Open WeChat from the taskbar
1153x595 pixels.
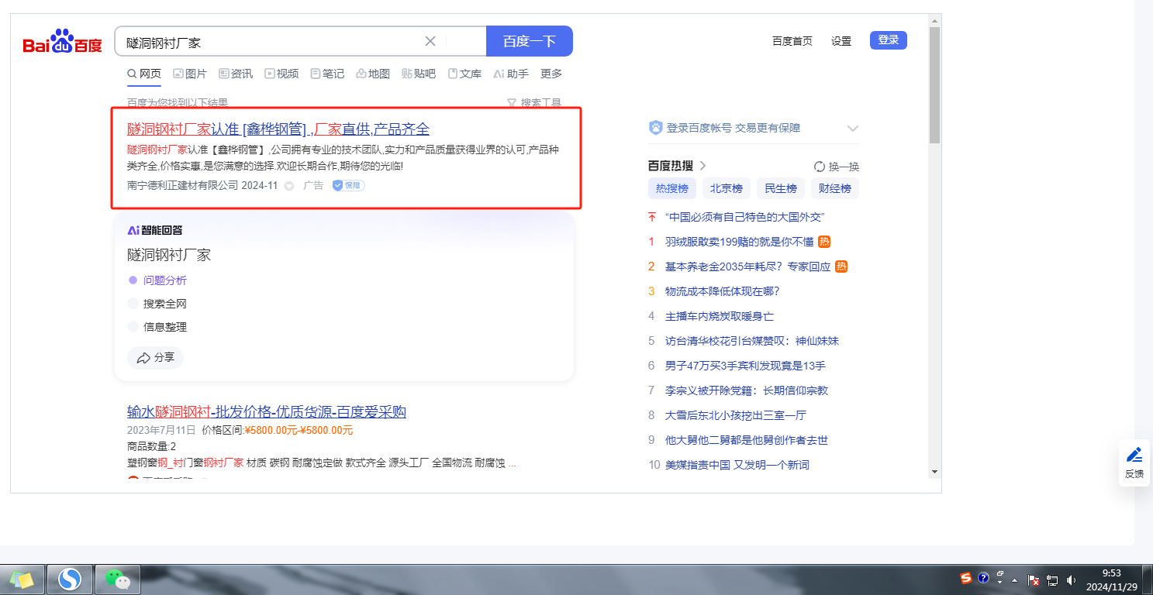[117, 579]
